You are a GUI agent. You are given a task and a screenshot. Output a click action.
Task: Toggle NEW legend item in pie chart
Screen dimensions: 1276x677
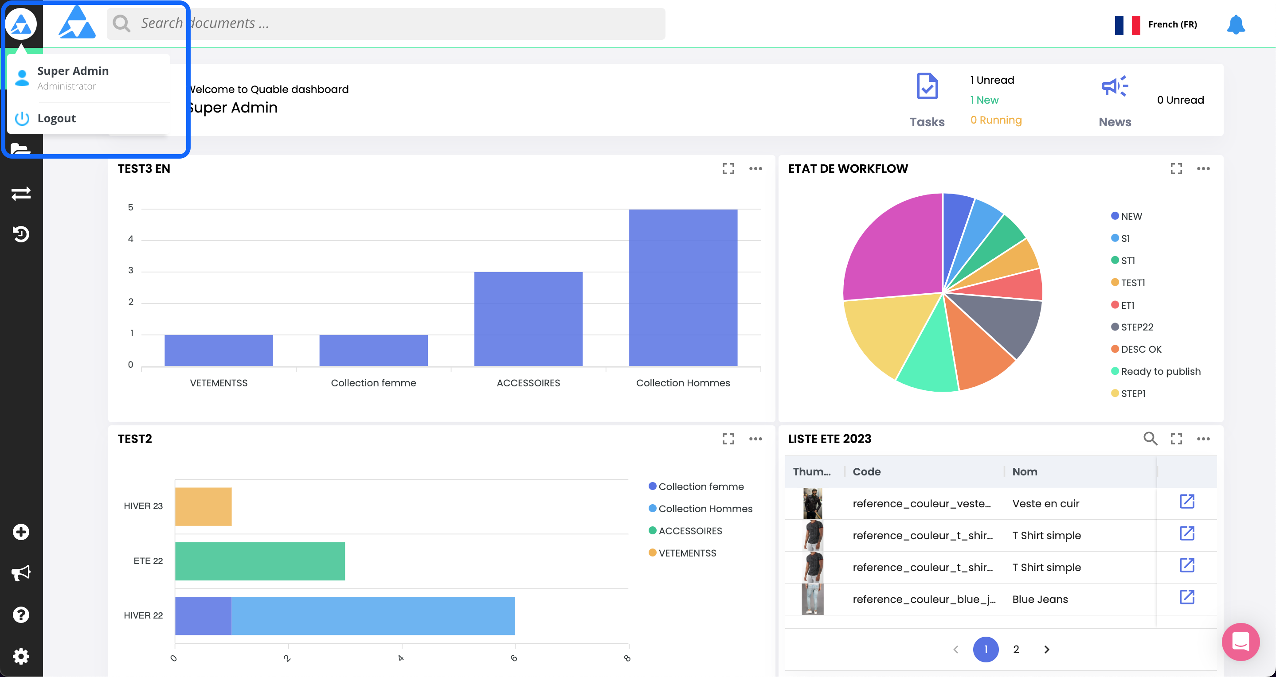(x=1131, y=216)
